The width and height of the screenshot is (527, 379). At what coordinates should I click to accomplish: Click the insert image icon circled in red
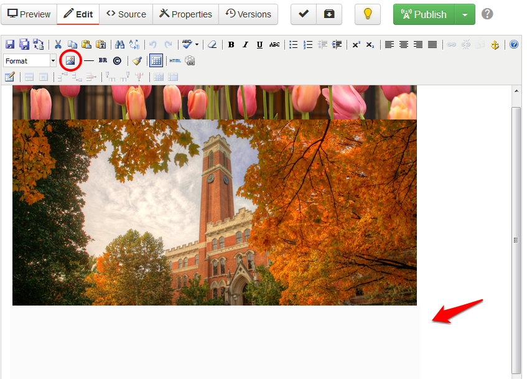tap(70, 60)
